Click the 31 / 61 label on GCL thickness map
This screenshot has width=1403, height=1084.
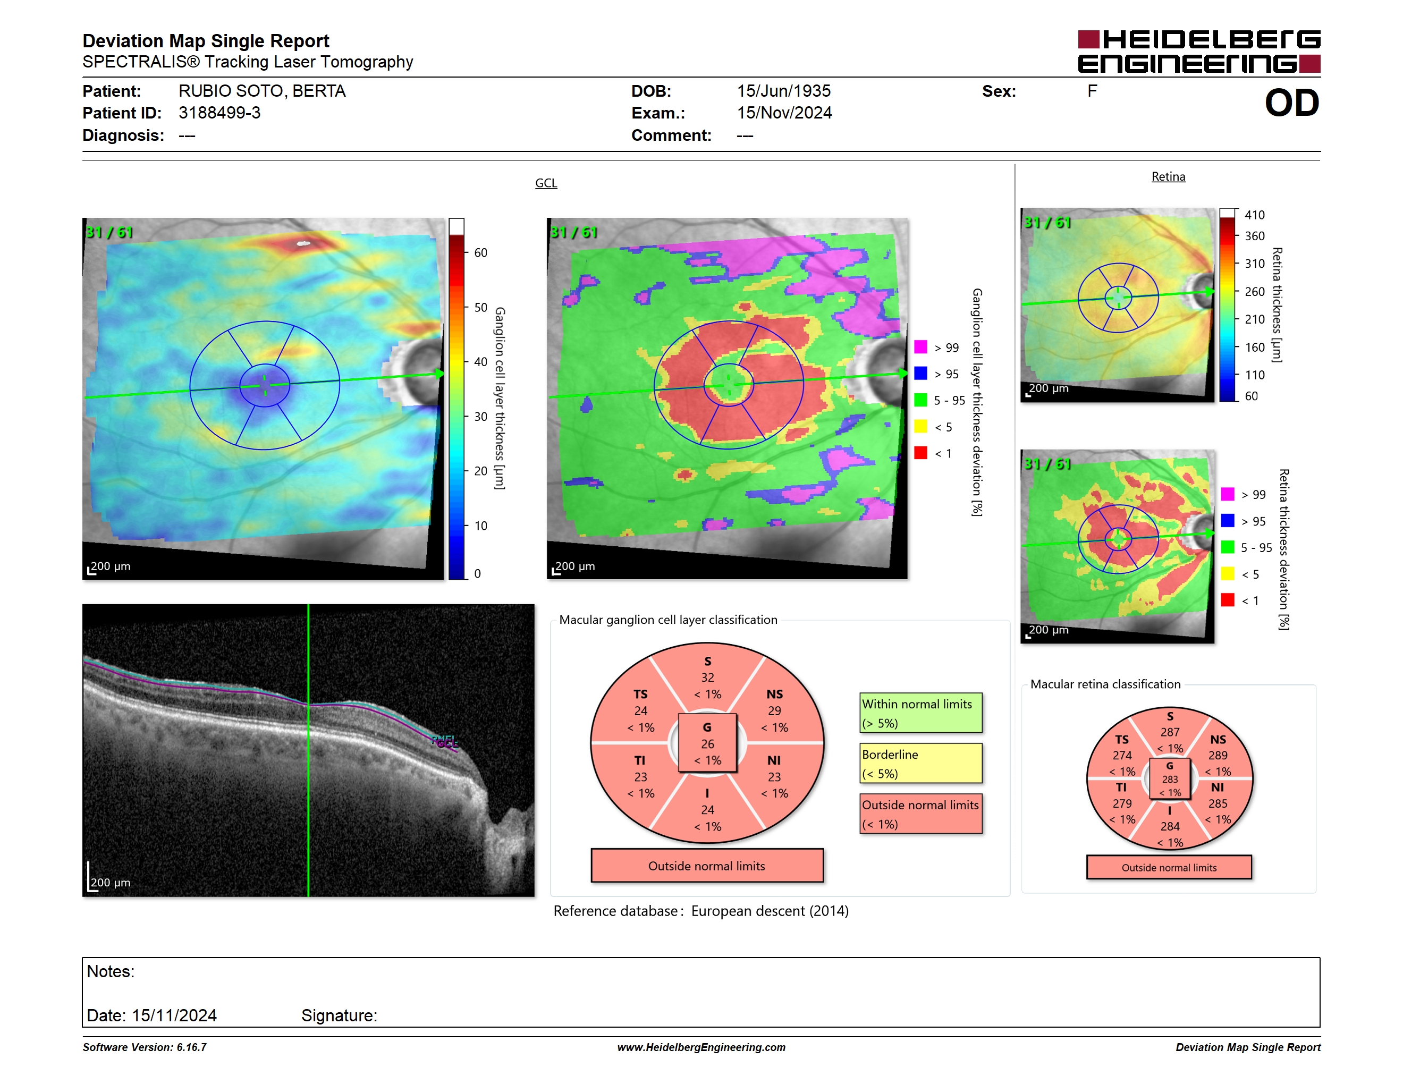(x=109, y=232)
